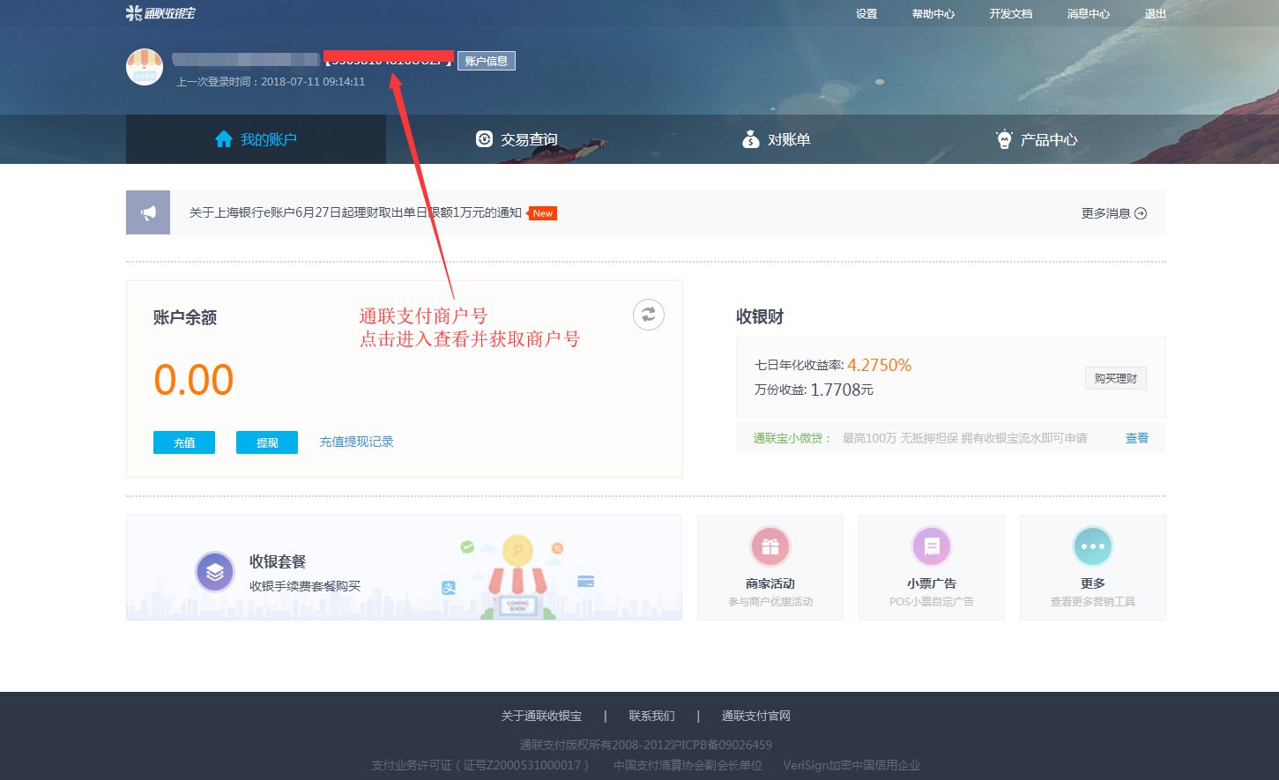This screenshot has height=780, width=1279.
Task: Open 开发文档 in top menu
Action: click(1011, 14)
